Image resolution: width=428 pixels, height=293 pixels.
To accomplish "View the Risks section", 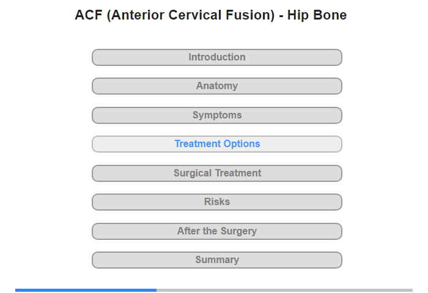I will point(216,202).
